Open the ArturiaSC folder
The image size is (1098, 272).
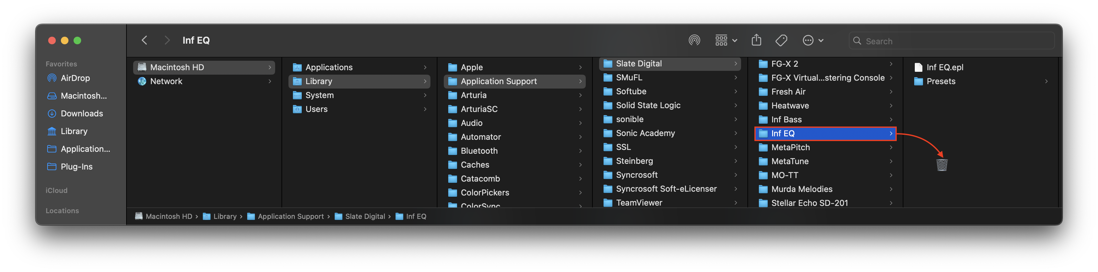point(514,109)
